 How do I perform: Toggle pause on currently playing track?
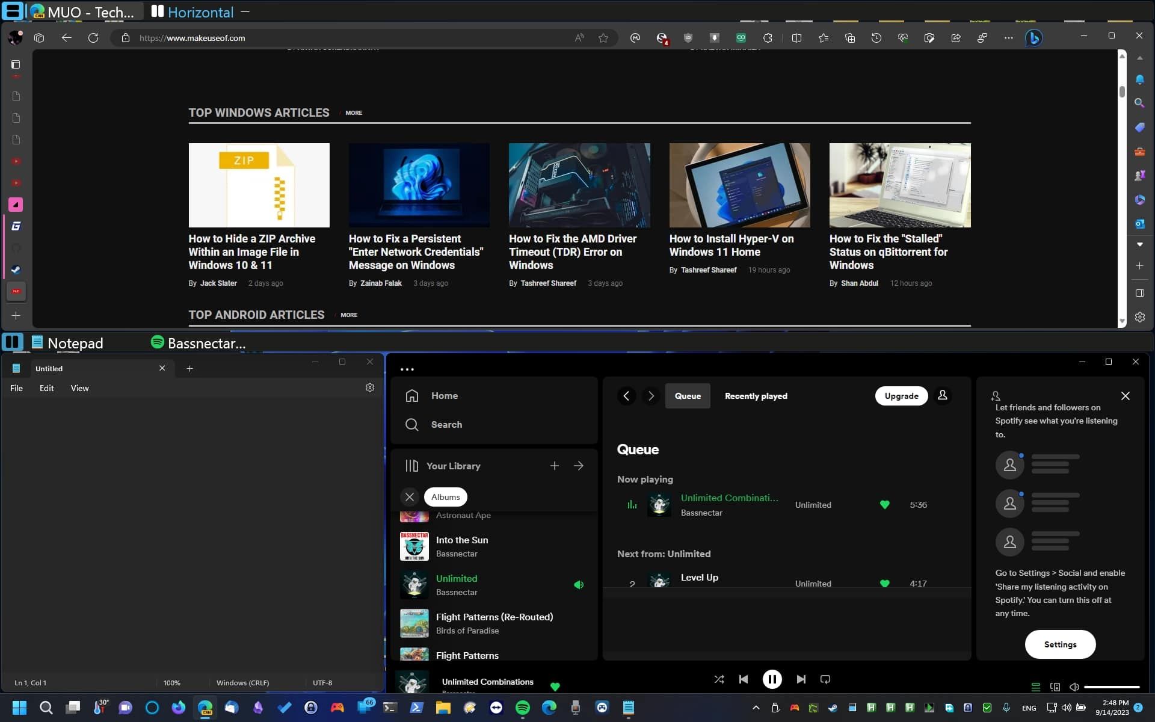pos(772,679)
